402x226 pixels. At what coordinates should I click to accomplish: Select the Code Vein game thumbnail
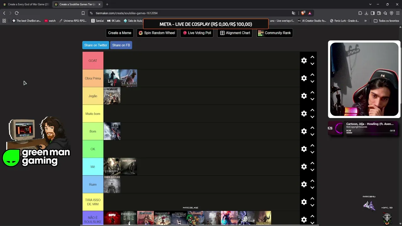pos(112,167)
